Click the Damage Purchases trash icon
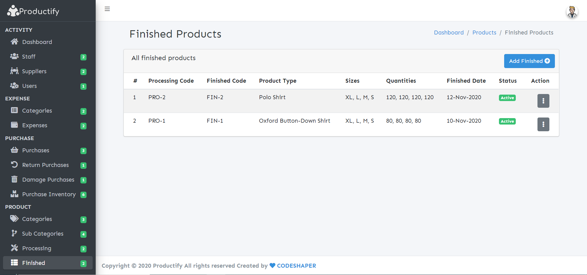Image resolution: width=587 pixels, height=275 pixels. (14, 179)
